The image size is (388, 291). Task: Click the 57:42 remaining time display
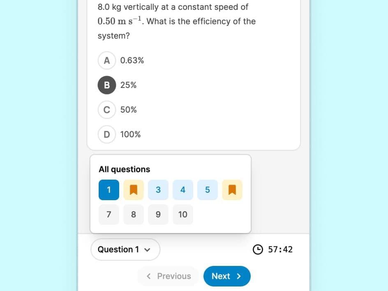(x=280, y=249)
